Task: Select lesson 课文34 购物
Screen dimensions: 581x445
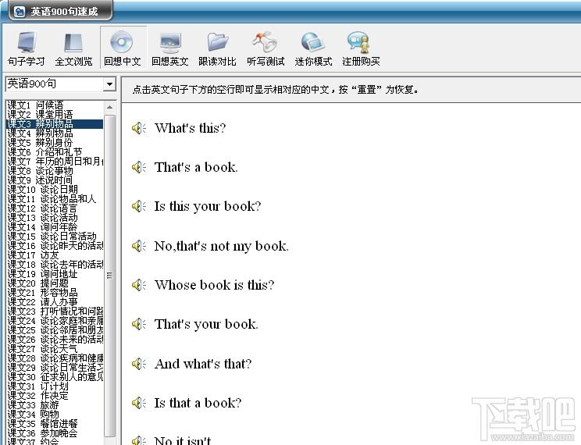Action: (x=55, y=415)
